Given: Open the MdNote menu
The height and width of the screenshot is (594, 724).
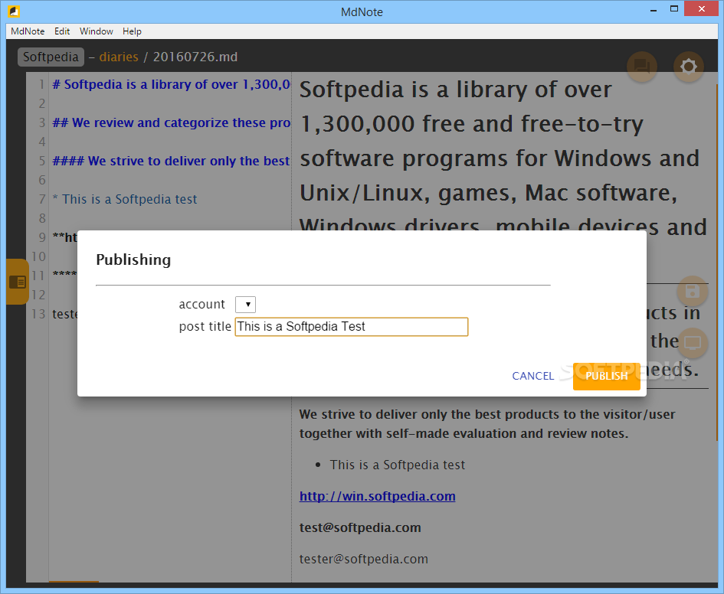Looking at the screenshot, I should click(28, 31).
